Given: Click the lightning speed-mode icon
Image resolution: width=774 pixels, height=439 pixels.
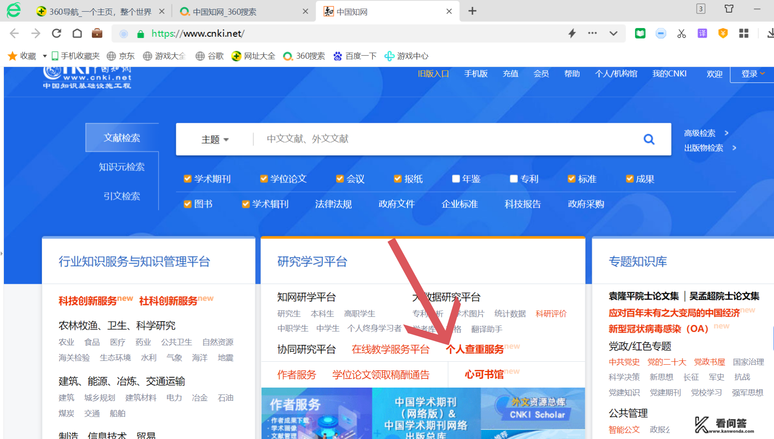Looking at the screenshot, I should tap(572, 33).
